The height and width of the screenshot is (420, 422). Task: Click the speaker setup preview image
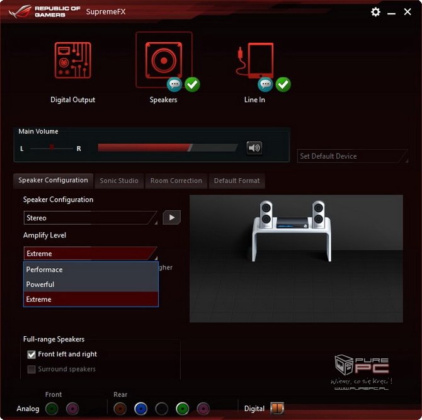(296, 259)
